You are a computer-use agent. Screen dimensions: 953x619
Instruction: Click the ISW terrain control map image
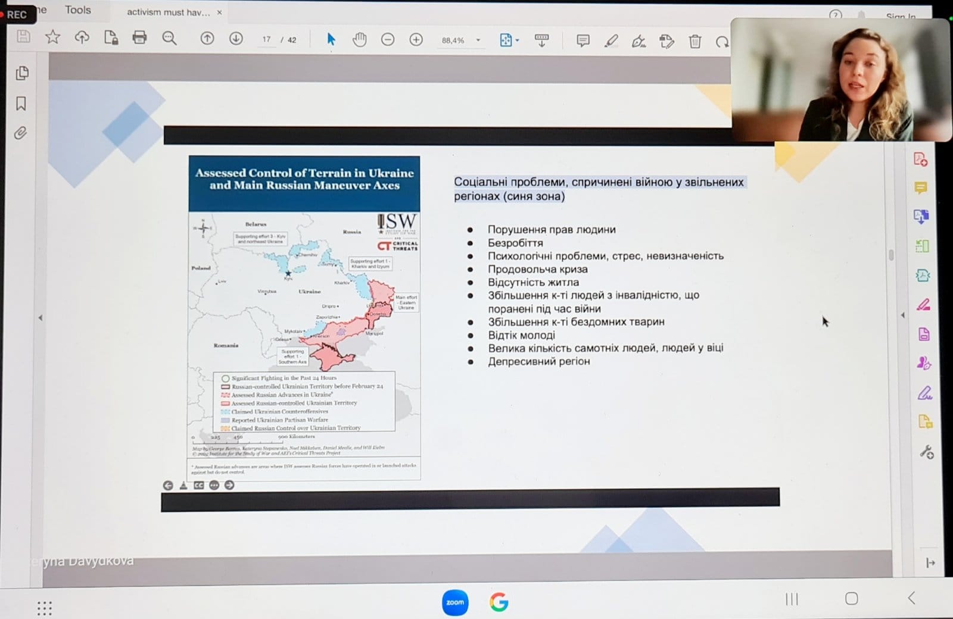pos(304,318)
